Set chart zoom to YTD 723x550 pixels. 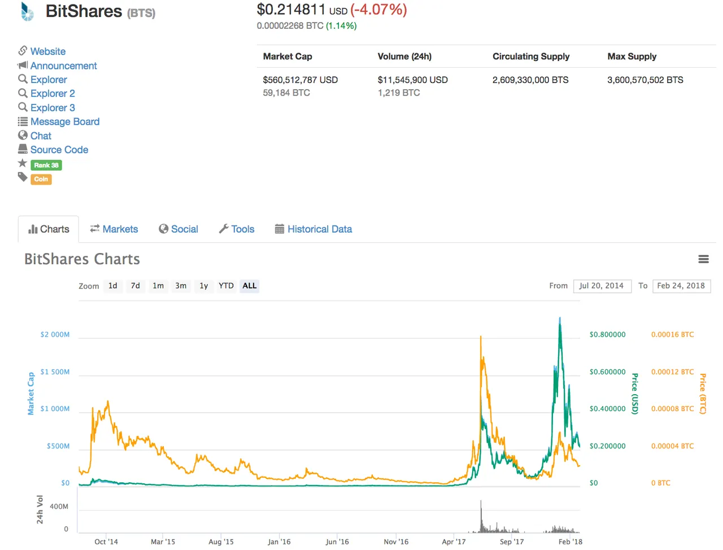tap(227, 286)
